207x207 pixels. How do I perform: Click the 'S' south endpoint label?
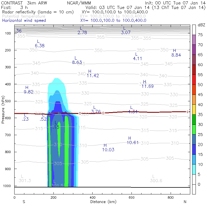[x=24, y=202]
